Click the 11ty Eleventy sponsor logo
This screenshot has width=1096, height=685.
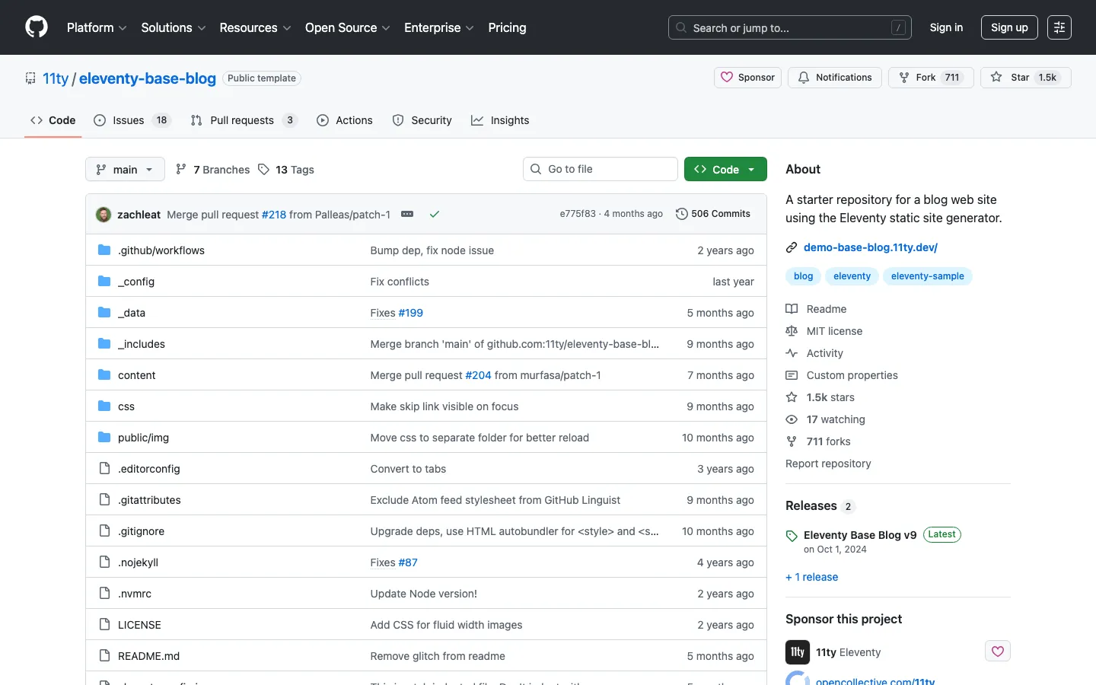[798, 652]
